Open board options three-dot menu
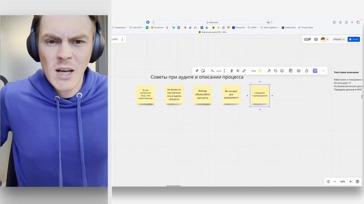Viewport: 364px width, 204px height. pyautogui.click(x=122, y=39)
